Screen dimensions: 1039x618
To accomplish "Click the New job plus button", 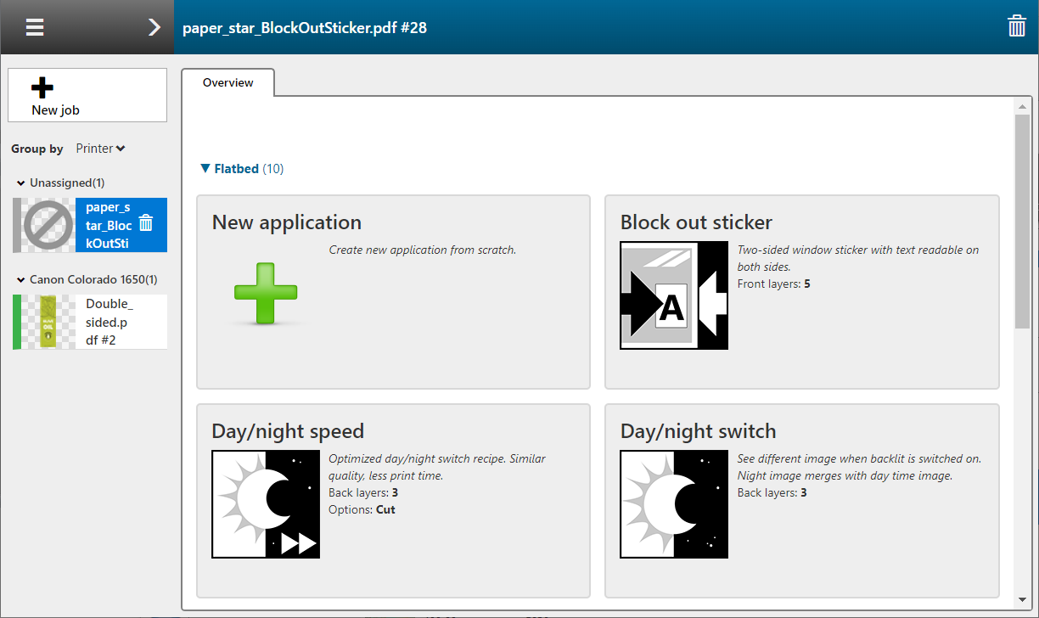I will (87, 95).
